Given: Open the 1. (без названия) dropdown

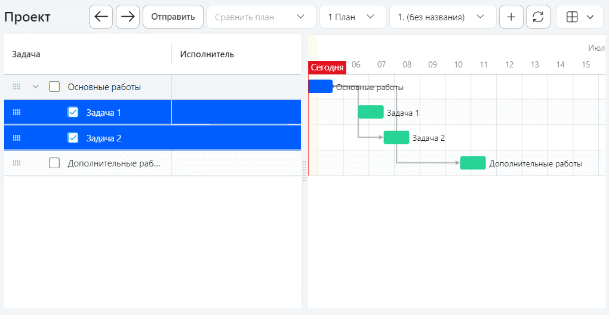Looking at the screenshot, I should click(x=443, y=17).
